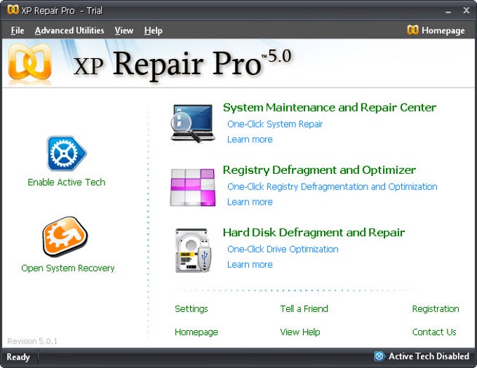Minimize the XP Repair Pro window
This screenshot has width=477, height=368.
click(x=448, y=11)
